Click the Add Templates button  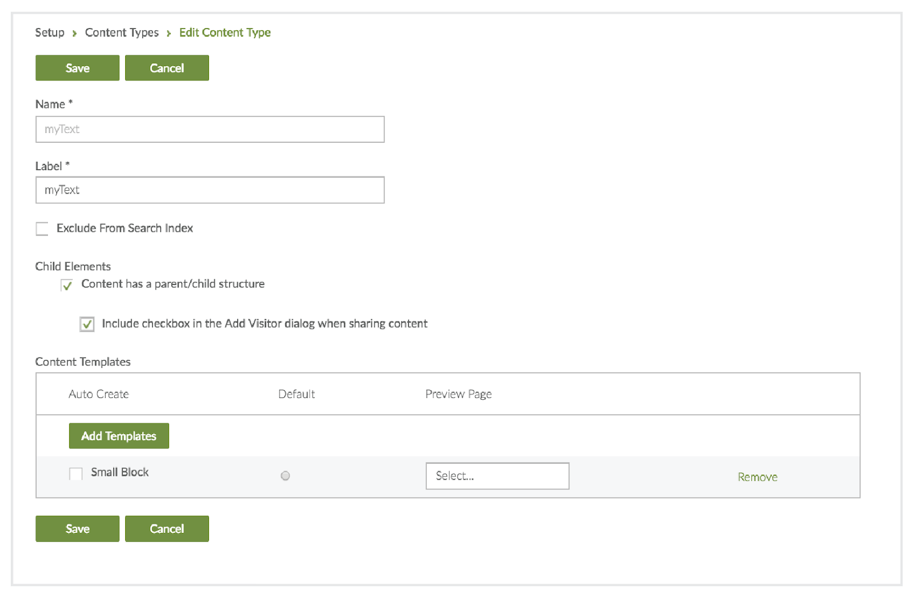[119, 436]
